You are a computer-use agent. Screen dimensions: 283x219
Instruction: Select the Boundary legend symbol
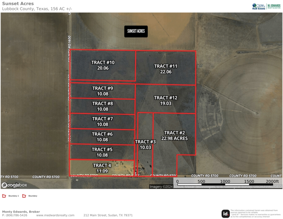tap(24, 195)
